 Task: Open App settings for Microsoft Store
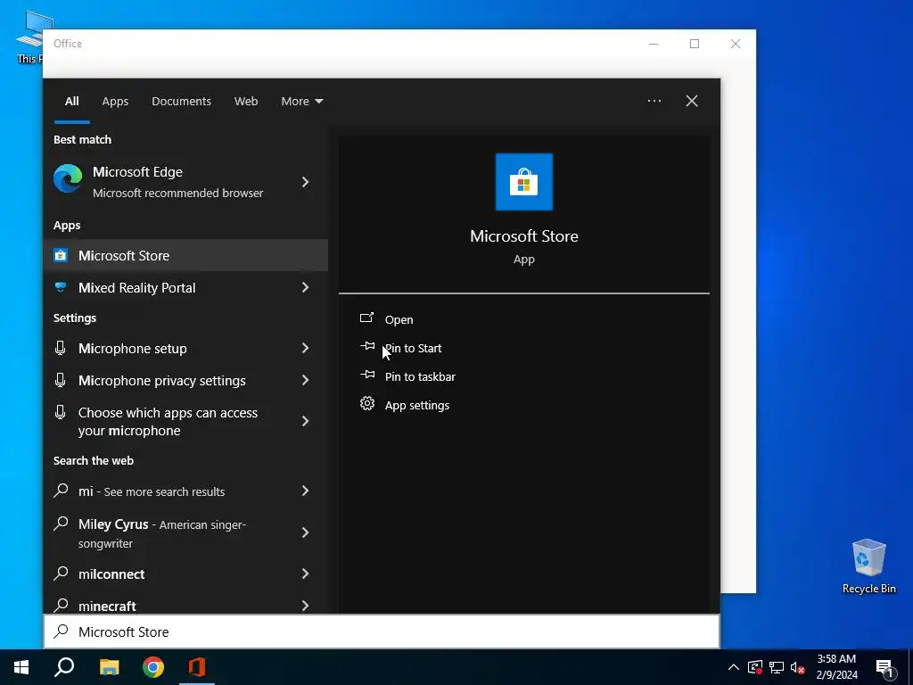point(417,406)
